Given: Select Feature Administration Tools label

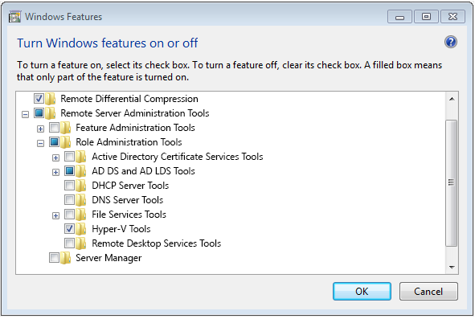Looking at the screenshot, I should [x=135, y=128].
